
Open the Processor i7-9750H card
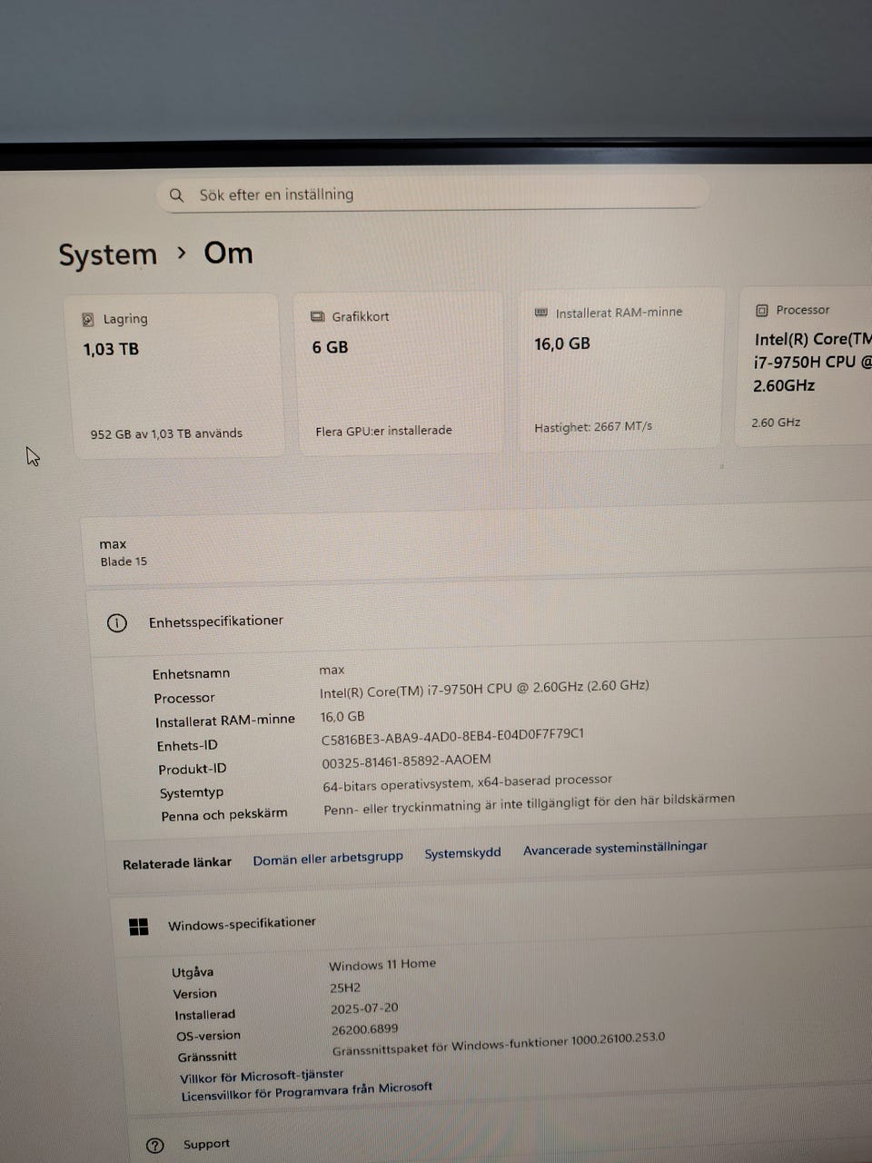pos(805,366)
